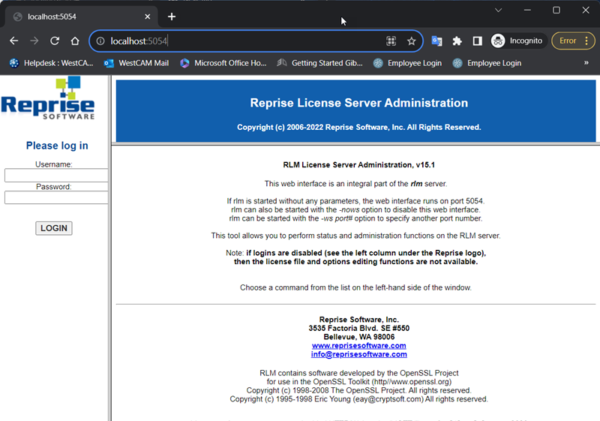600x421 pixels.
Task: Click 'RLM License Server Administration, v15.1' text
Action: click(359, 165)
